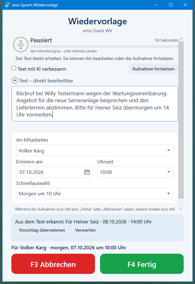
Task: Click summary 'Für Volker Karg · morgen' text
Action: click(x=69, y=248)
